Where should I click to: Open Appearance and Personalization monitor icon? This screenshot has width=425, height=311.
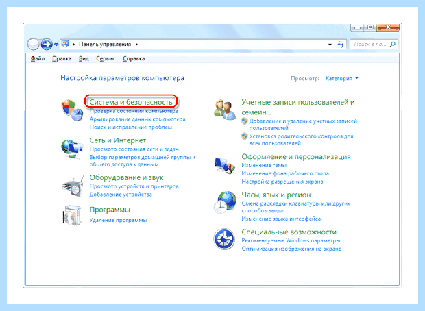point(224,165)
